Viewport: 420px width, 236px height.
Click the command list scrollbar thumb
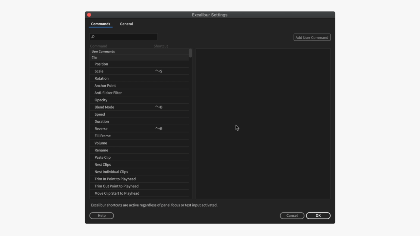click(x=190, y=53)
